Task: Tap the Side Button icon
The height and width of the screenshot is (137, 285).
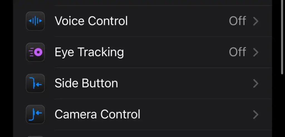Action: click(35, 83)
